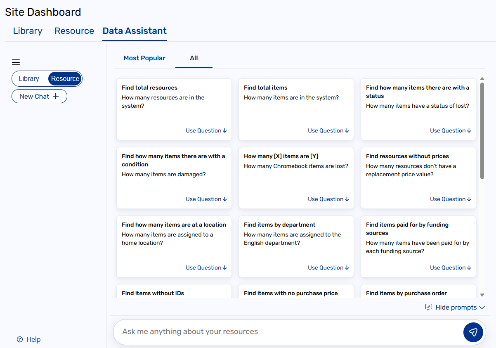Select the All prompts tab
496x348 pixels.
(x=194, y=58)
